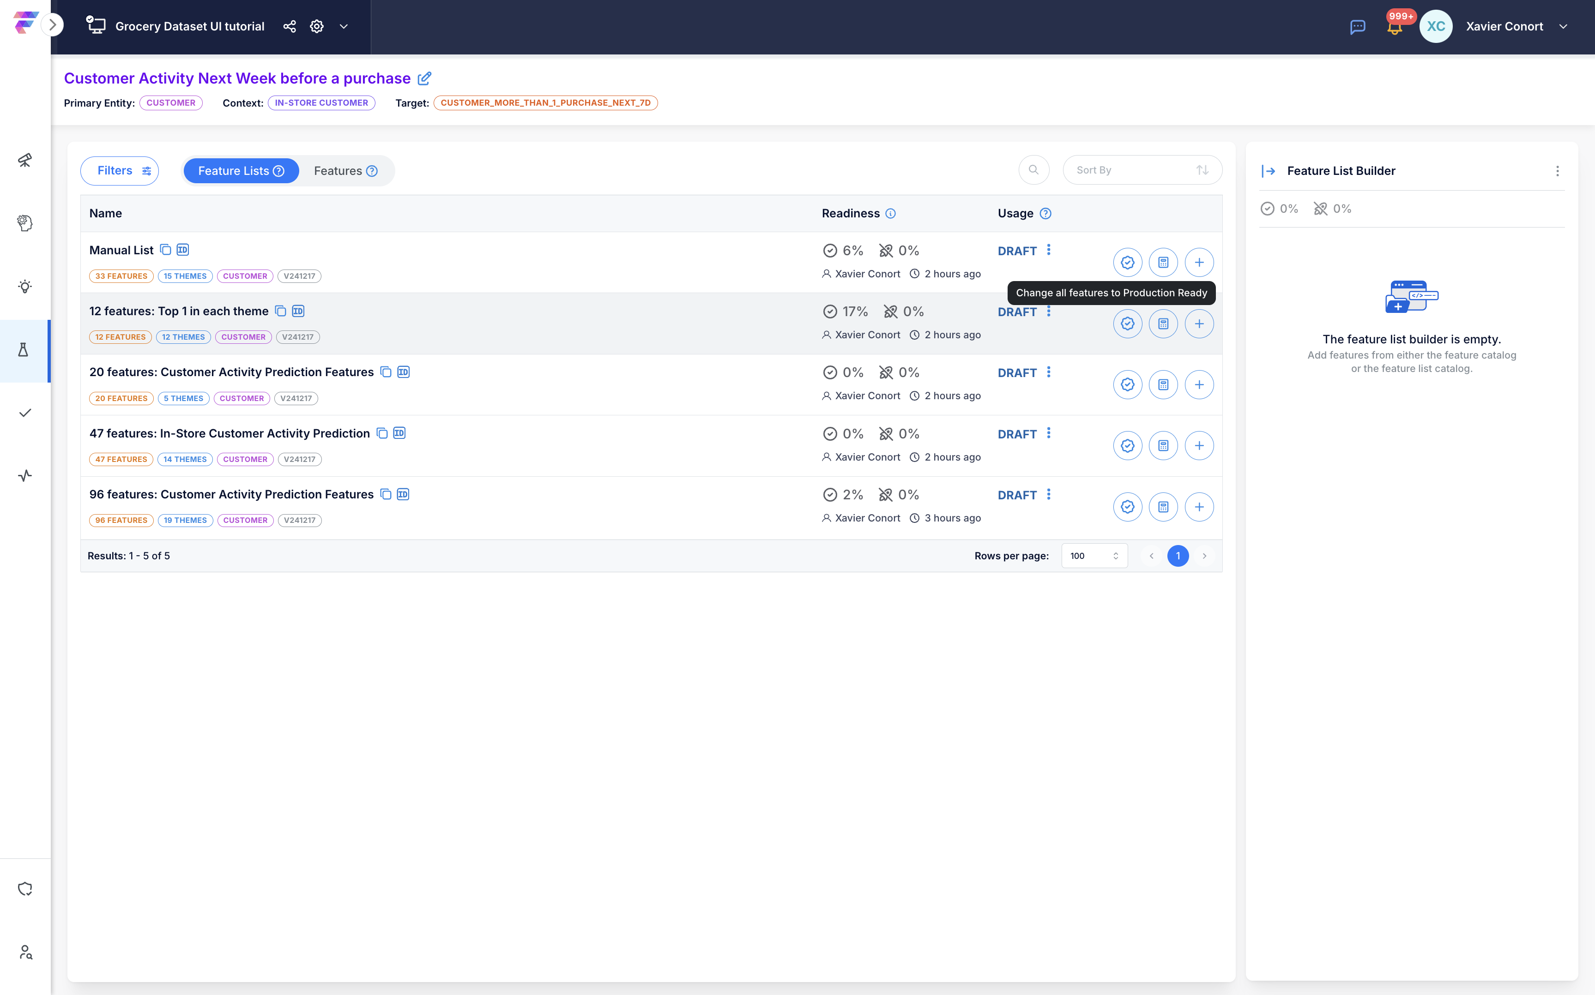Switch to Features tab
The height and width of the screenshot is (995, 1595).
(345, 171)
